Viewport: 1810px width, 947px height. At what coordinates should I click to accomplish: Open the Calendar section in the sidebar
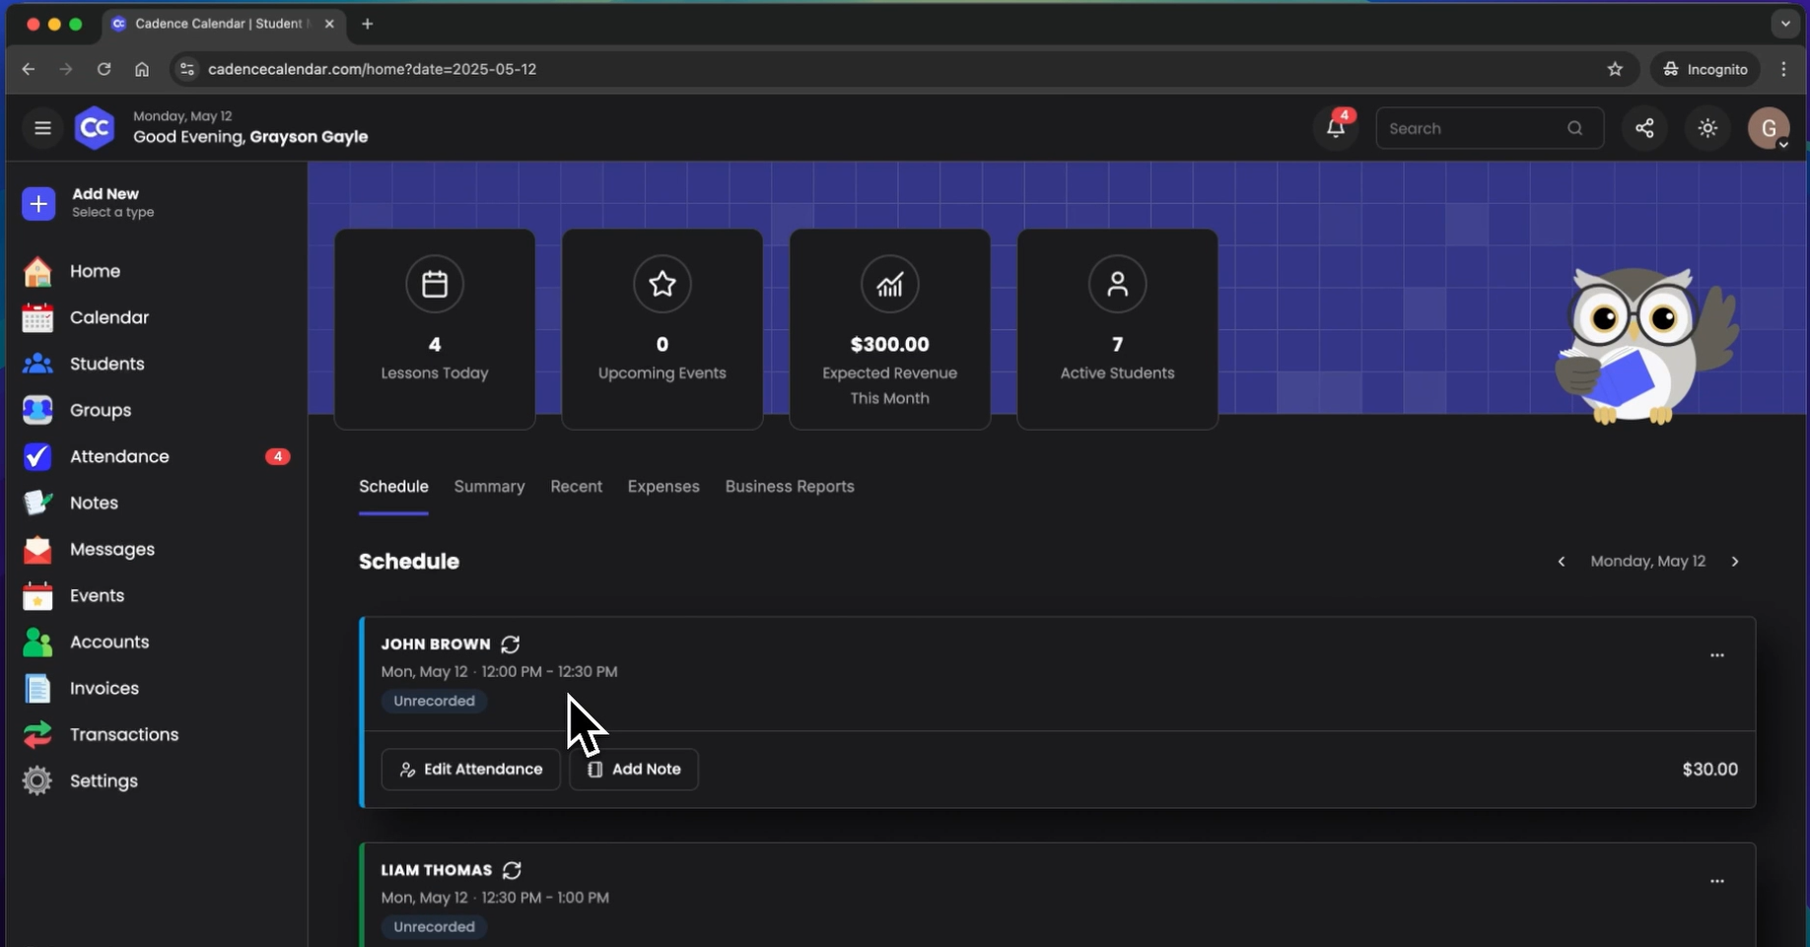tap(110, 317)
